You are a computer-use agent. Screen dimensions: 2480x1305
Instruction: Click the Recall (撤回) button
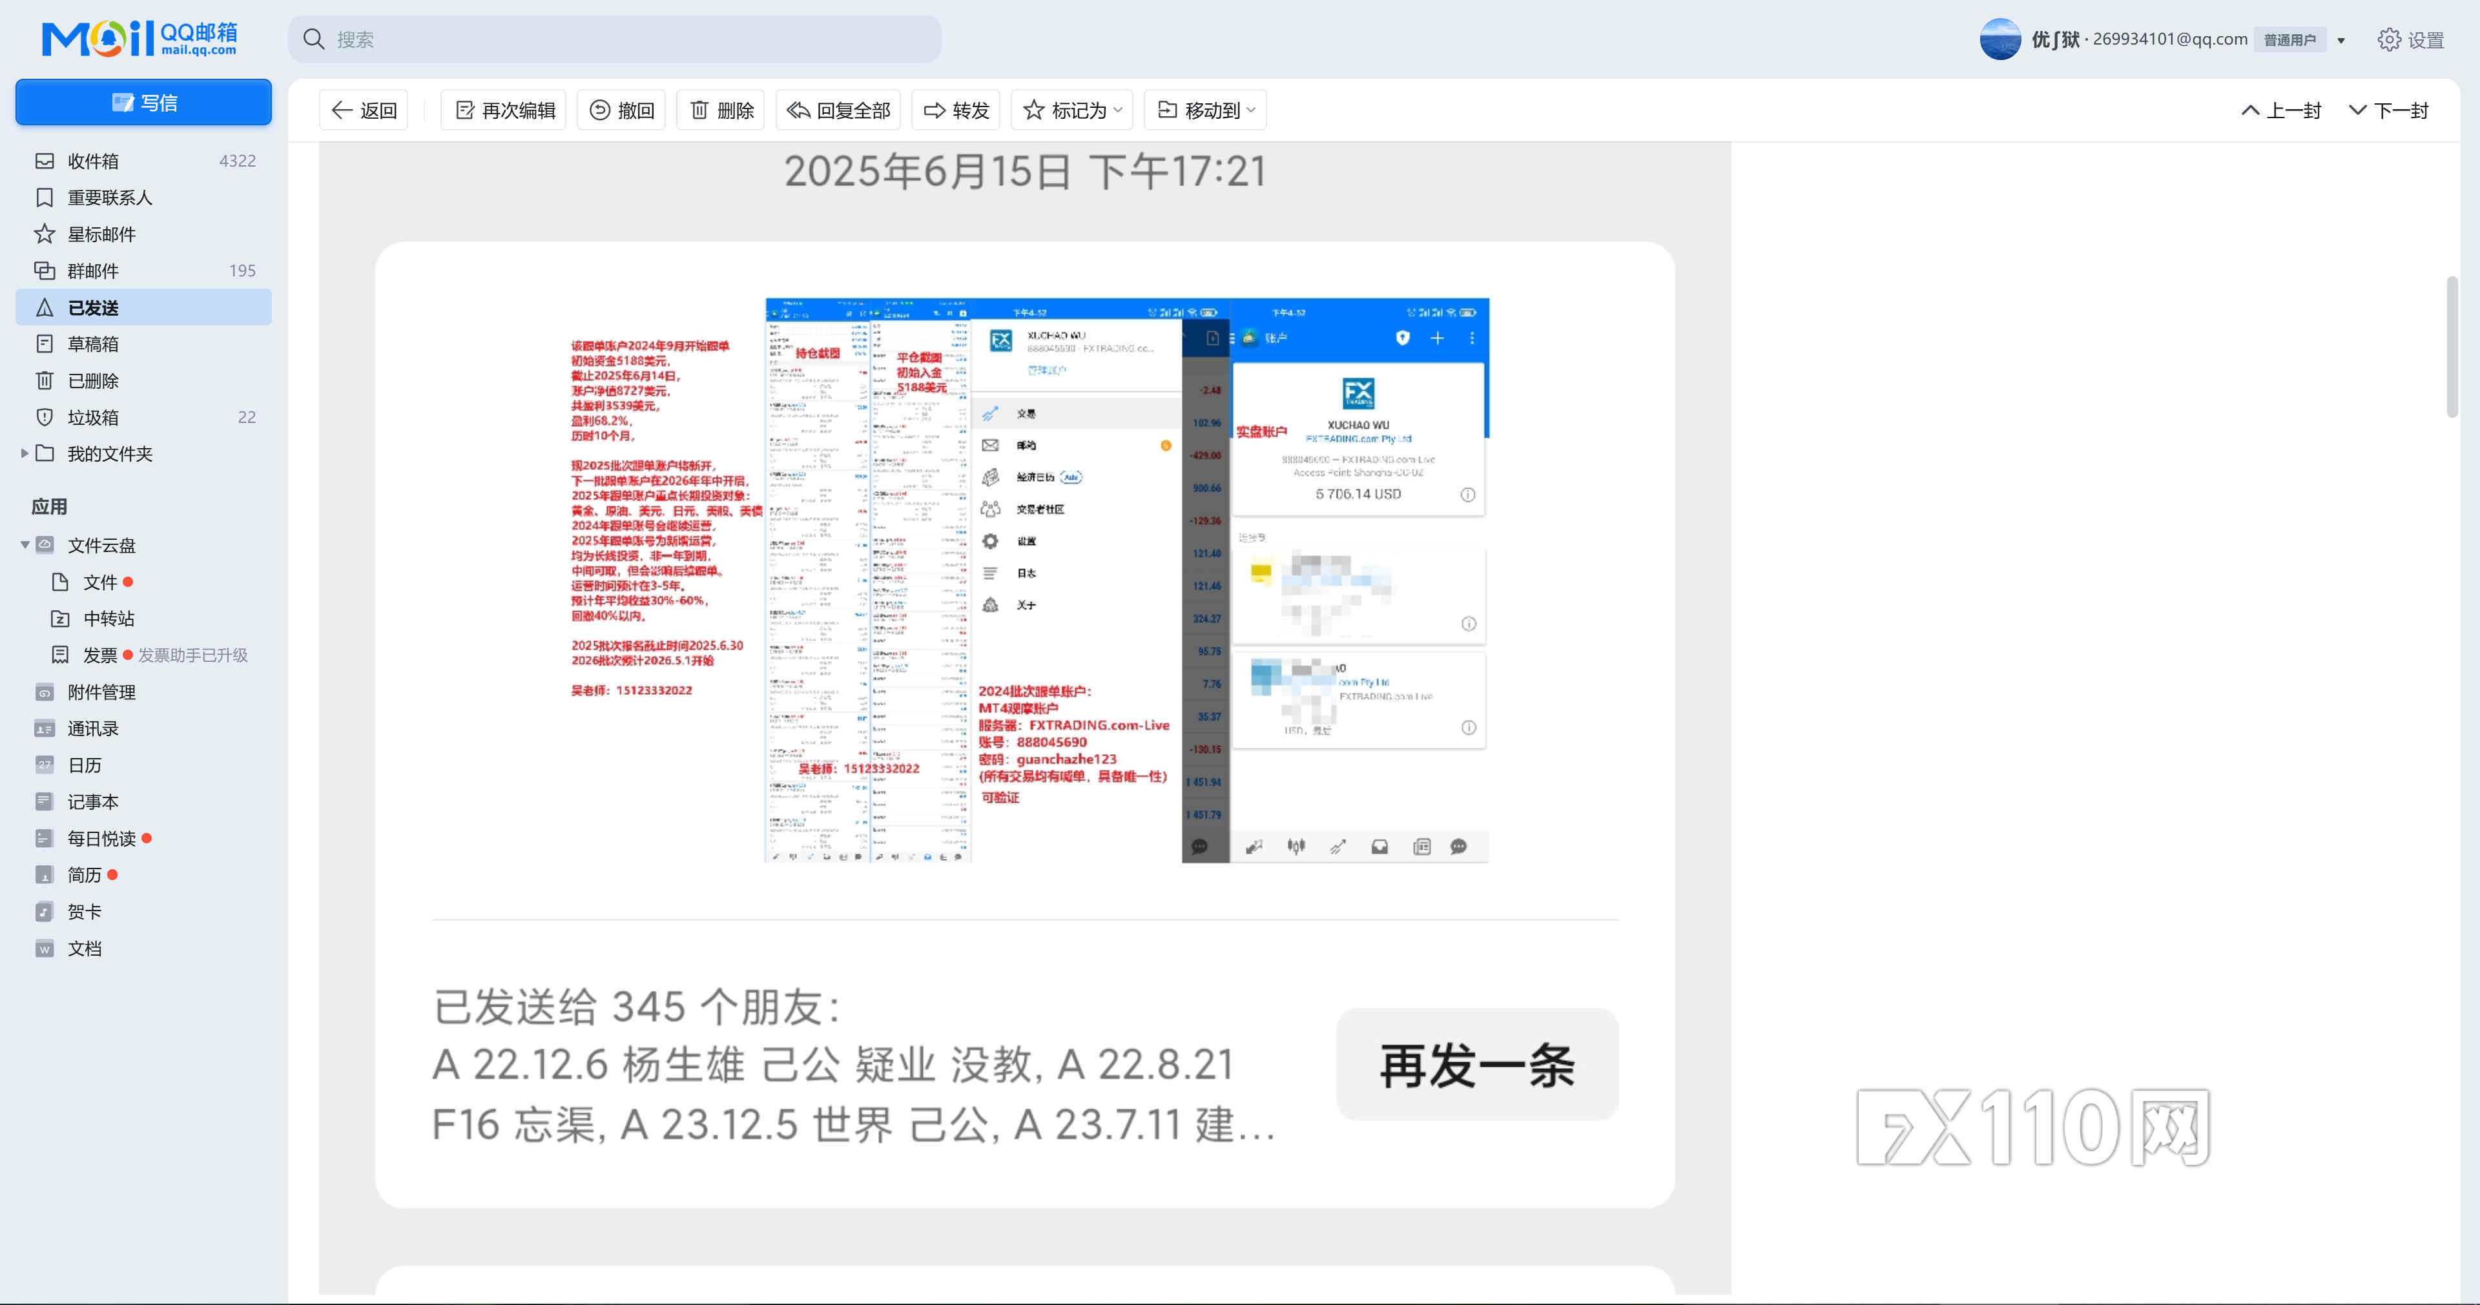[621, 110]
